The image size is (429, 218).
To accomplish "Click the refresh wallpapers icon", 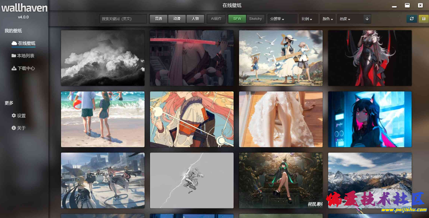I will [x=412, y=19].
